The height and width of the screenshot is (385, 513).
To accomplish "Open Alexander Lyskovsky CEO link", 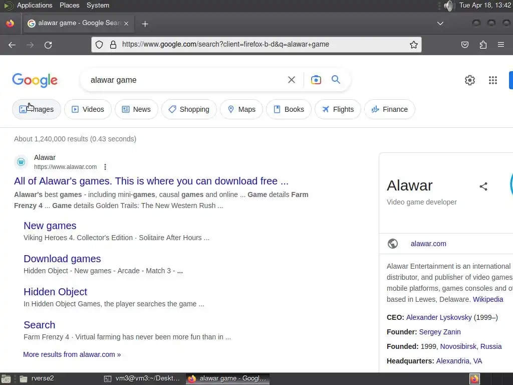I will click(439, 317).
